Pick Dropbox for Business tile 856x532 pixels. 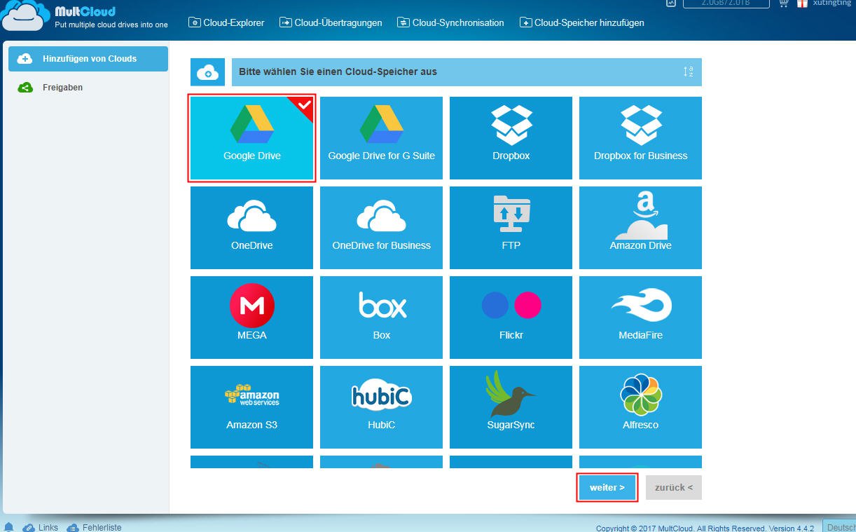[x=640, y=138]
